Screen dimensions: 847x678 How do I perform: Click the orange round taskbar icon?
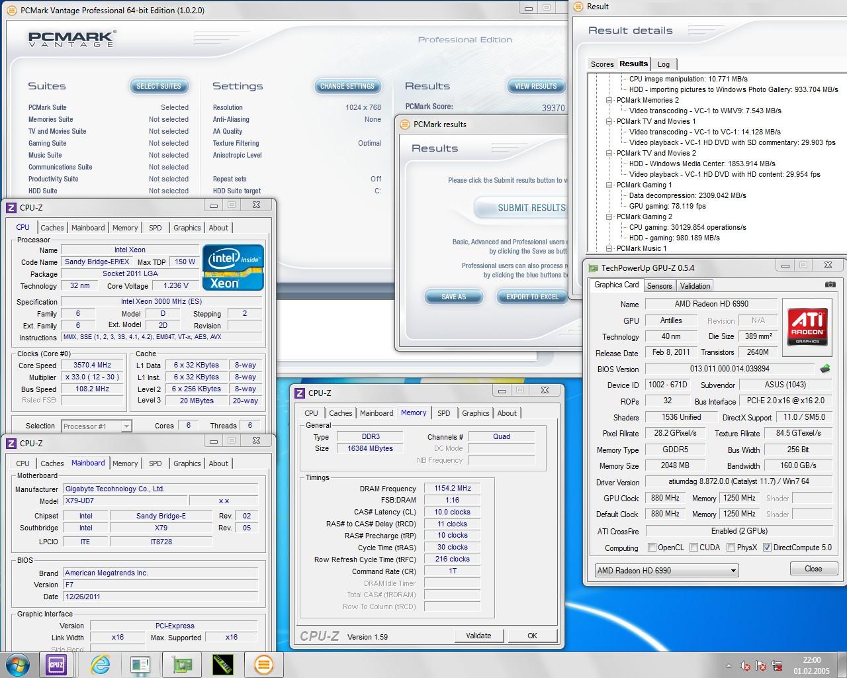[263, 664]
